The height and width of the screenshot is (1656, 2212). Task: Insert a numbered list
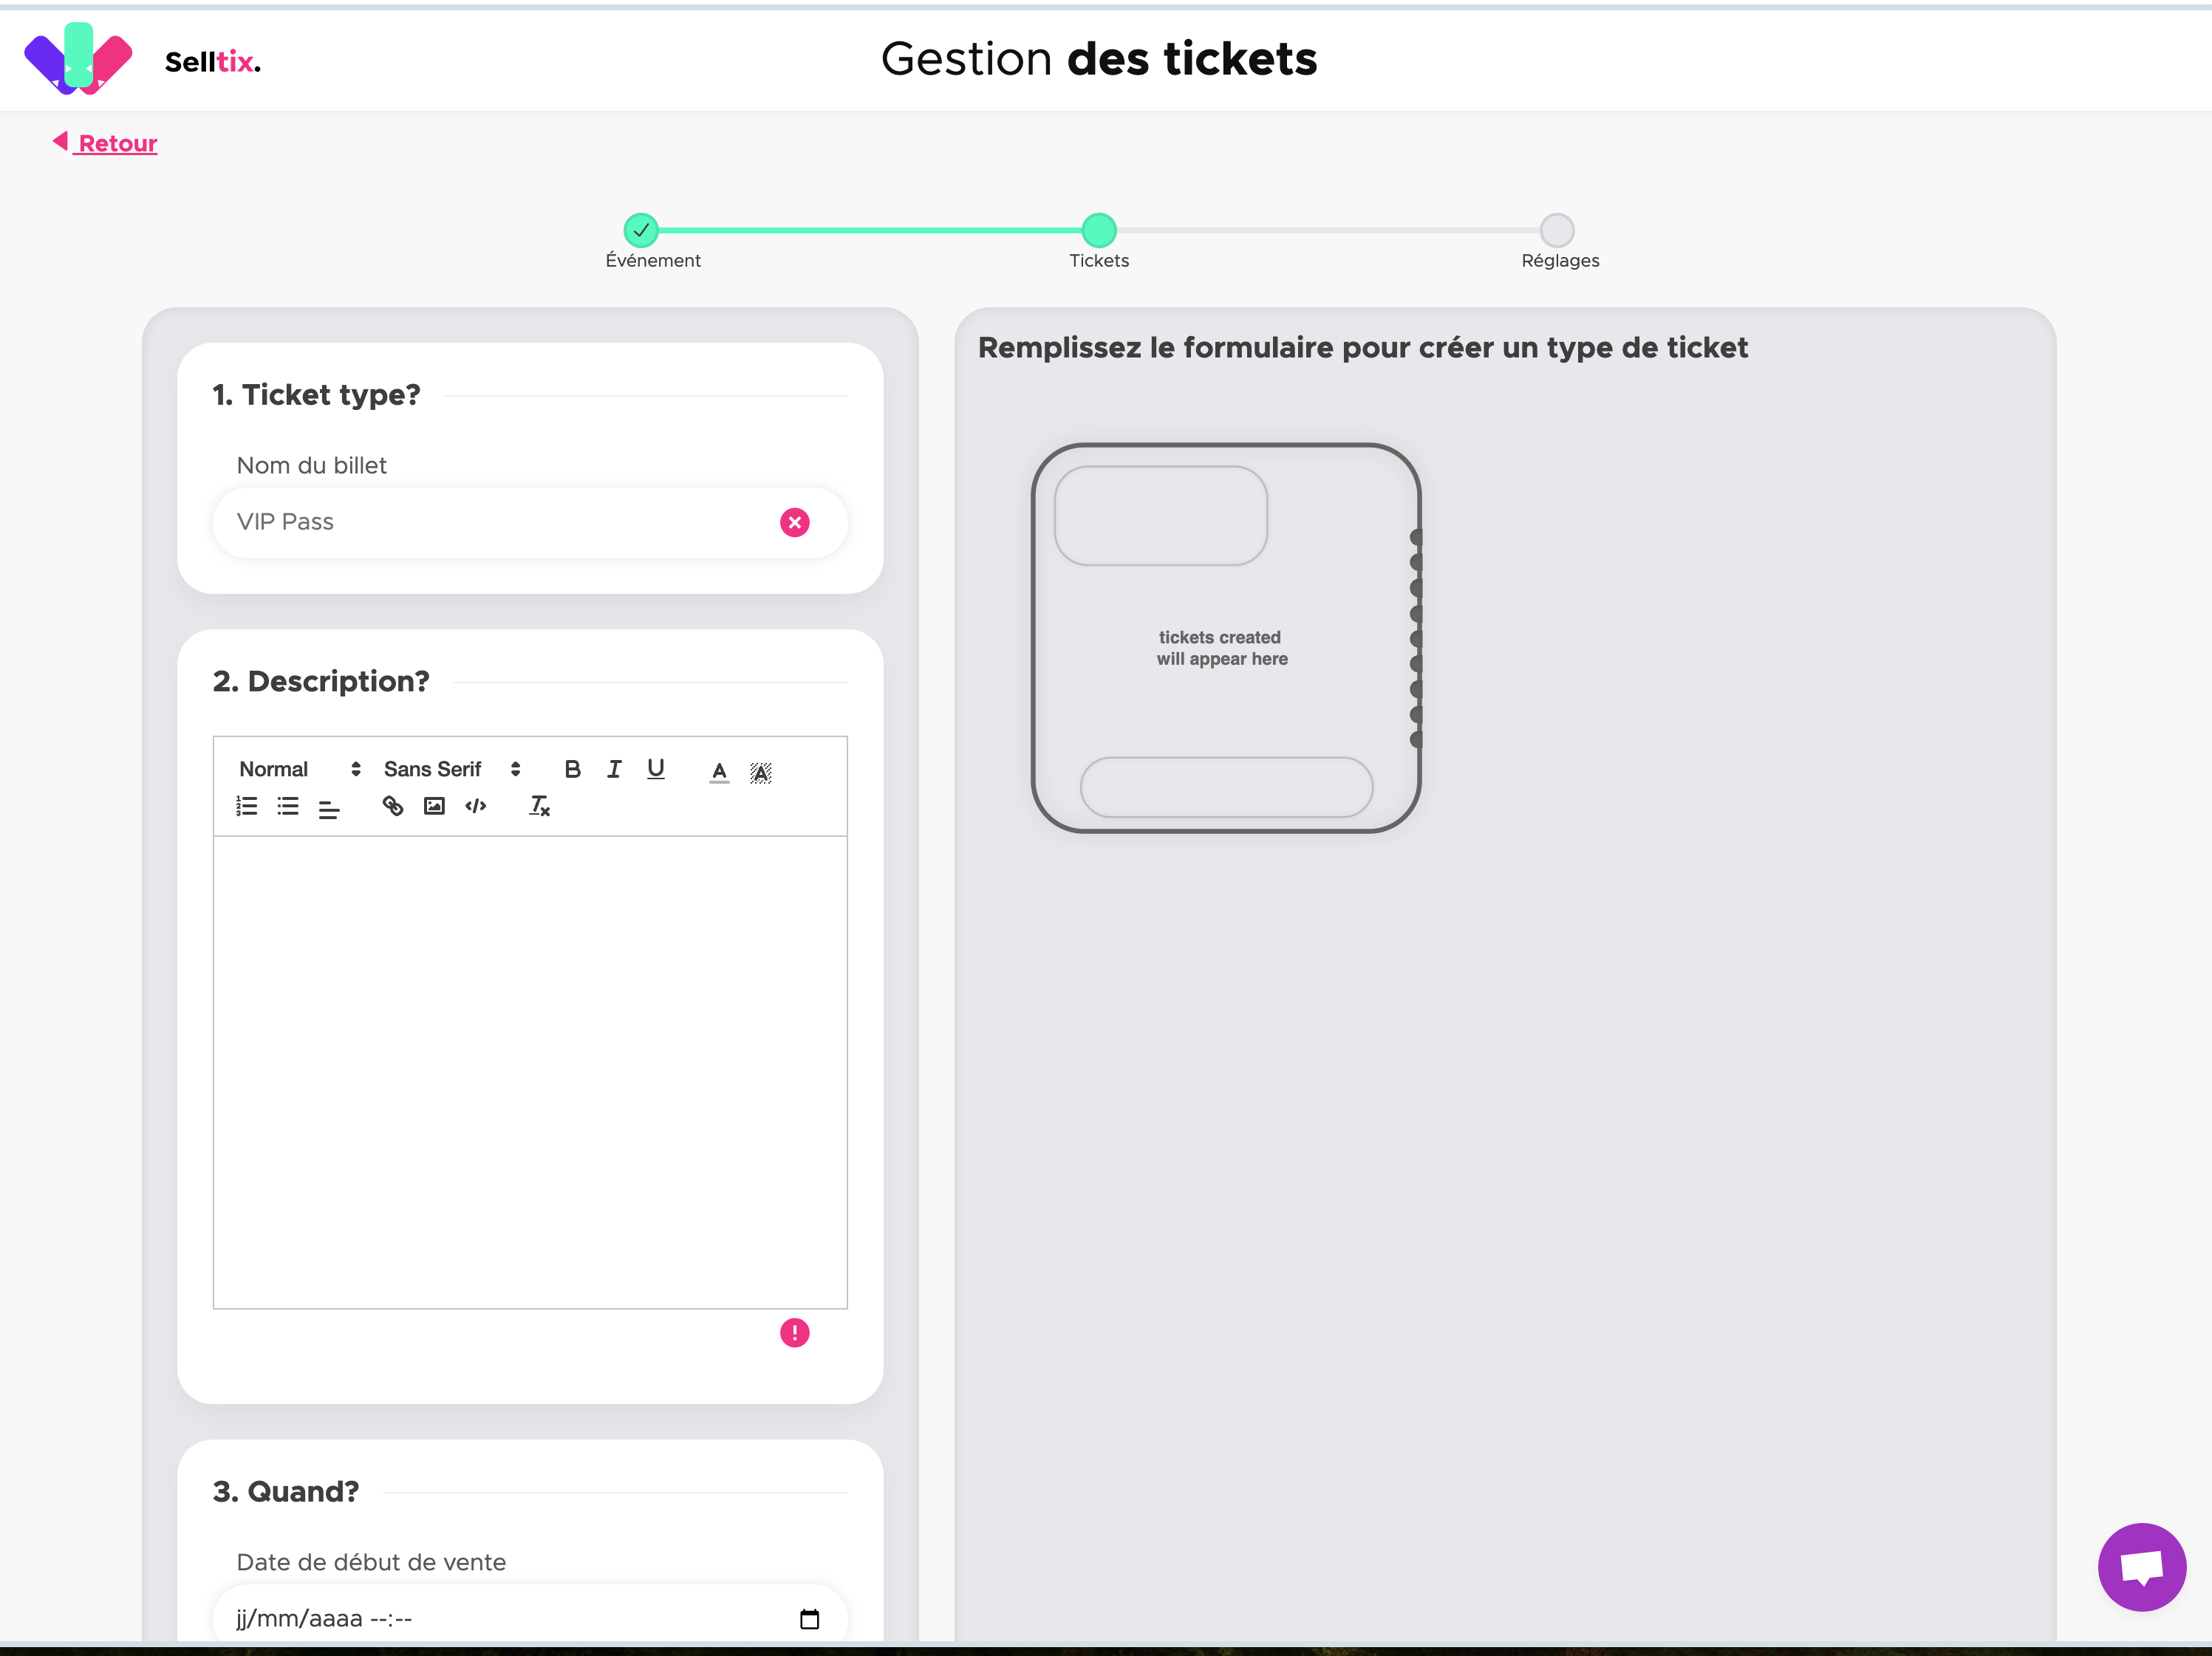[247, 807]
